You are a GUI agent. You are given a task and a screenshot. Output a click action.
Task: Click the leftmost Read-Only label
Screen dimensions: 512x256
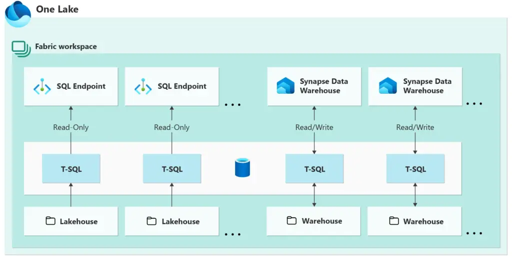(71, 127)
